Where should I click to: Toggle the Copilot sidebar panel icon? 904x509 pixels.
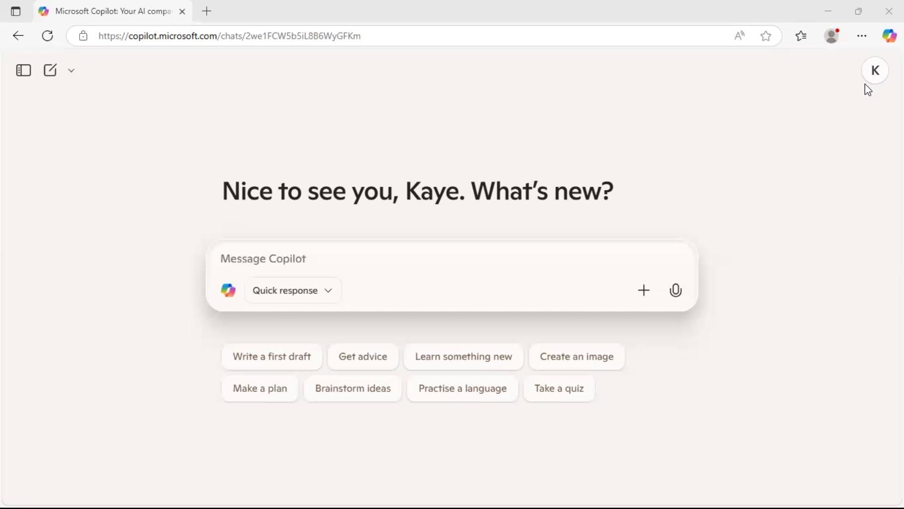pos(24,70)
